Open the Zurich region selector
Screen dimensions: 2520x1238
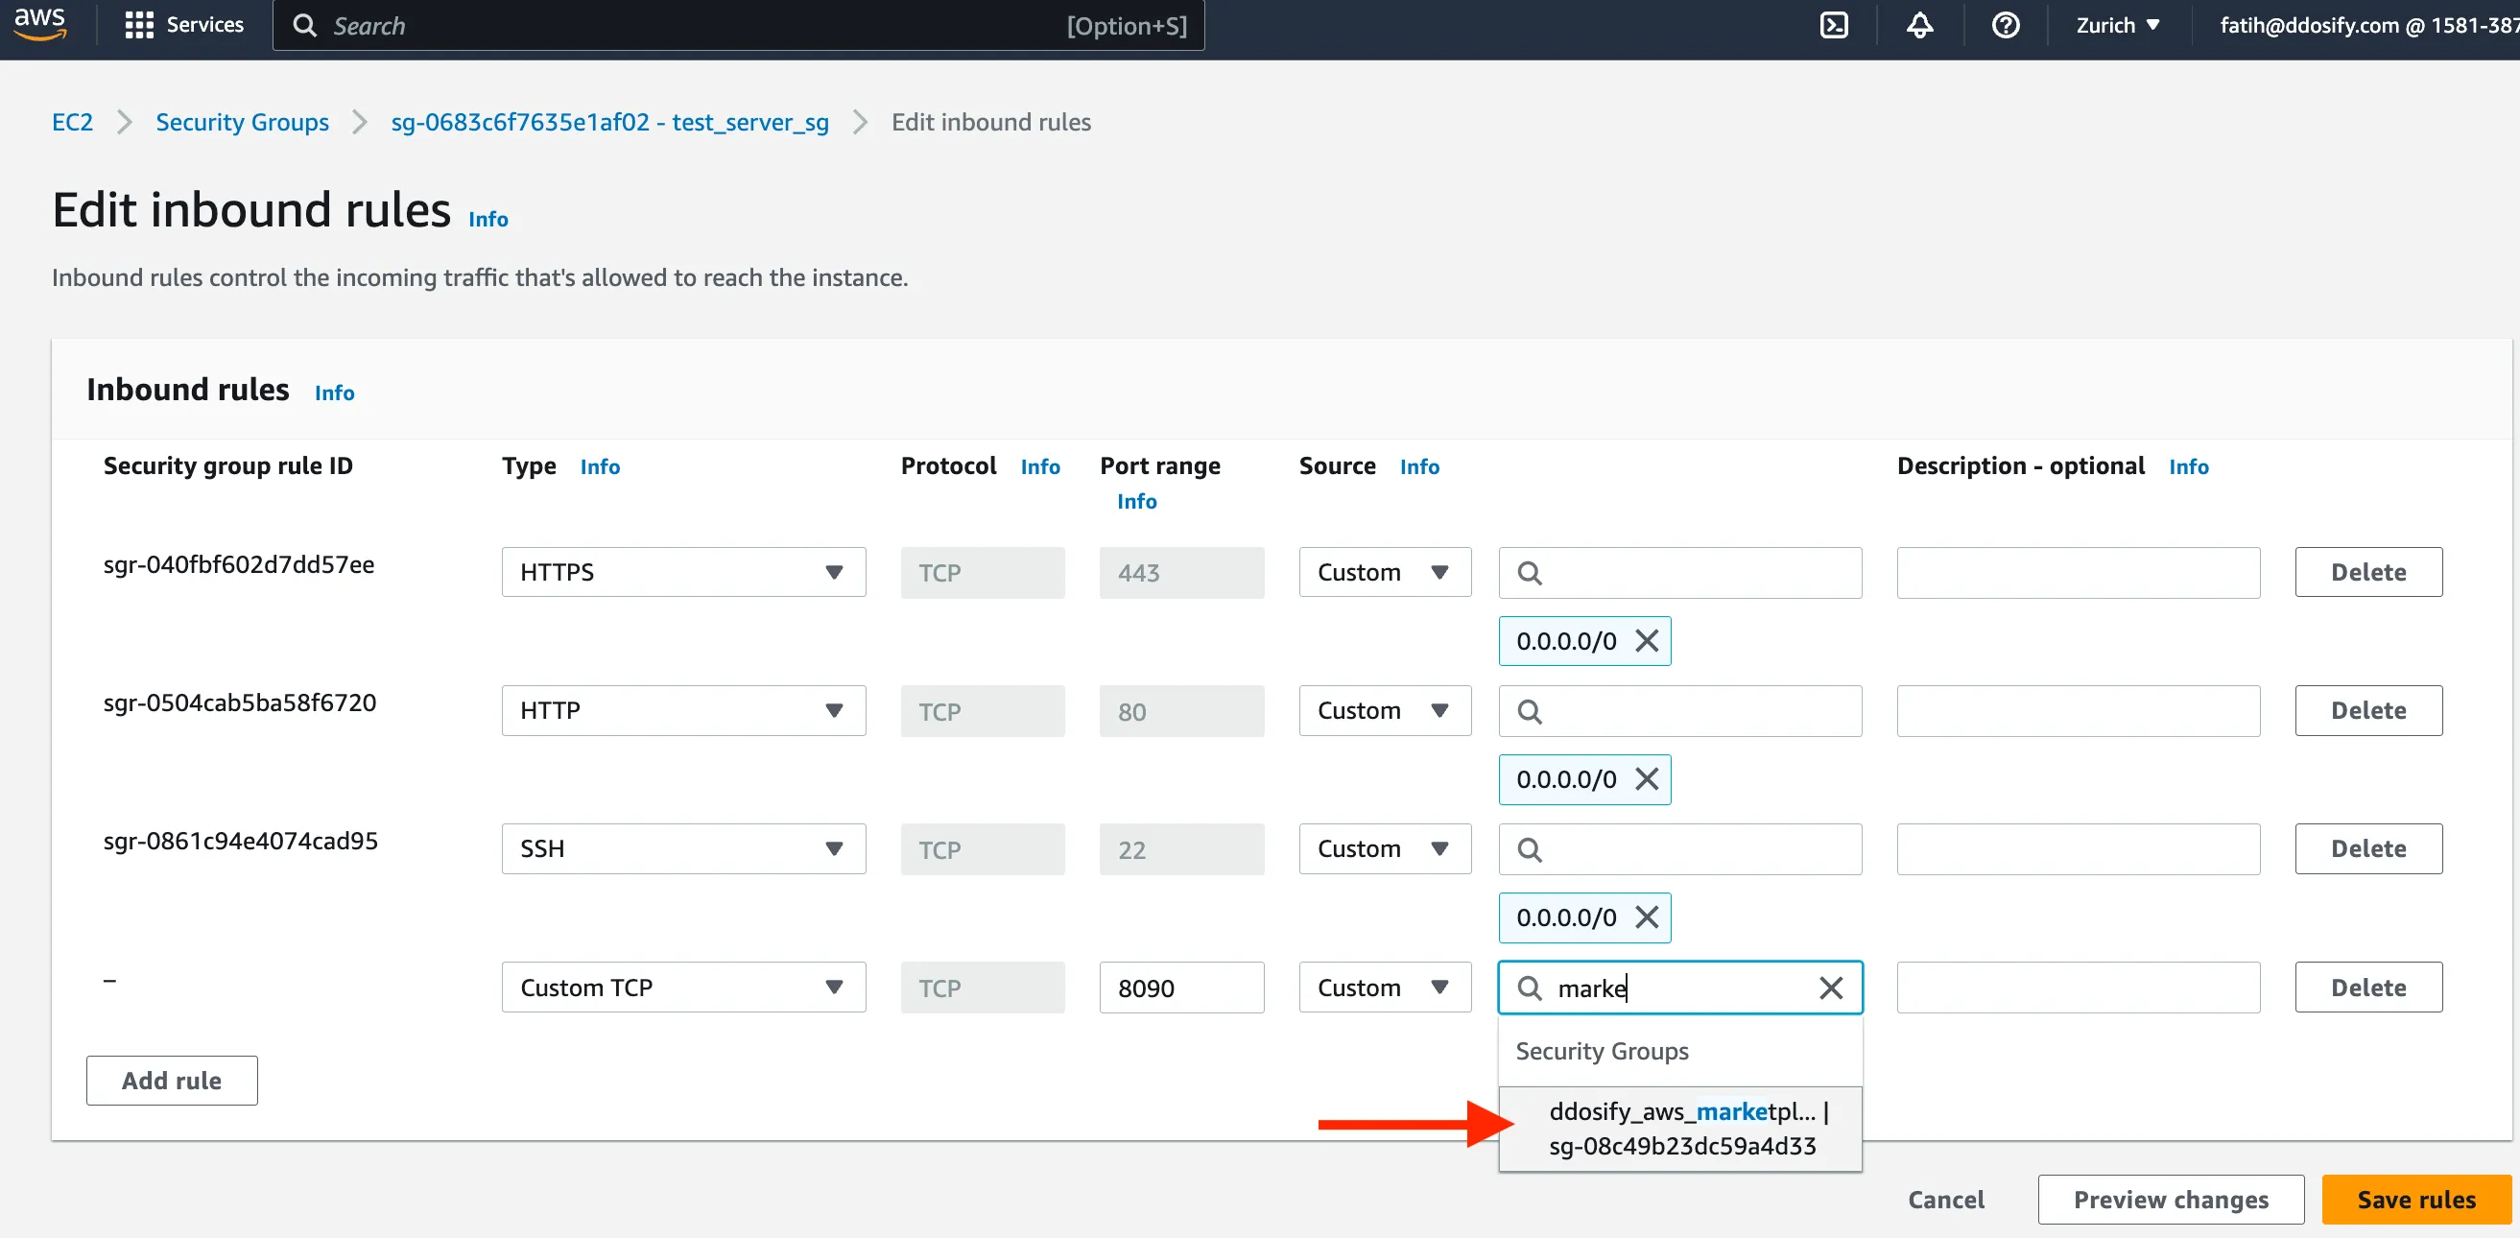tap(2117, 24)
